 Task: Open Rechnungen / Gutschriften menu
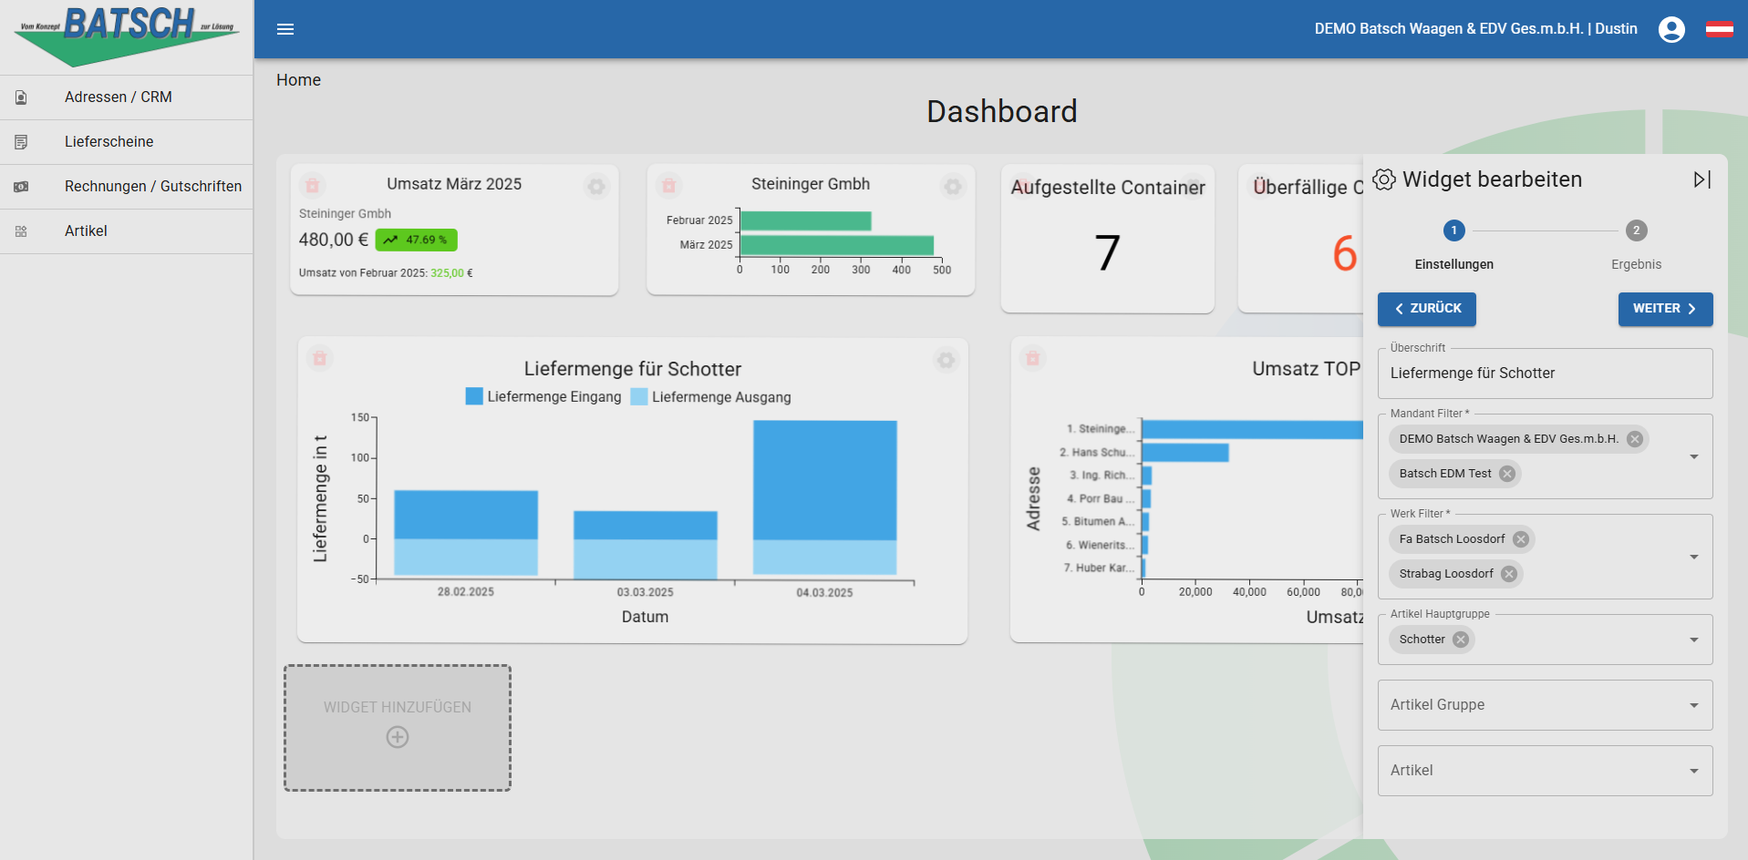[x=126, y=187]
